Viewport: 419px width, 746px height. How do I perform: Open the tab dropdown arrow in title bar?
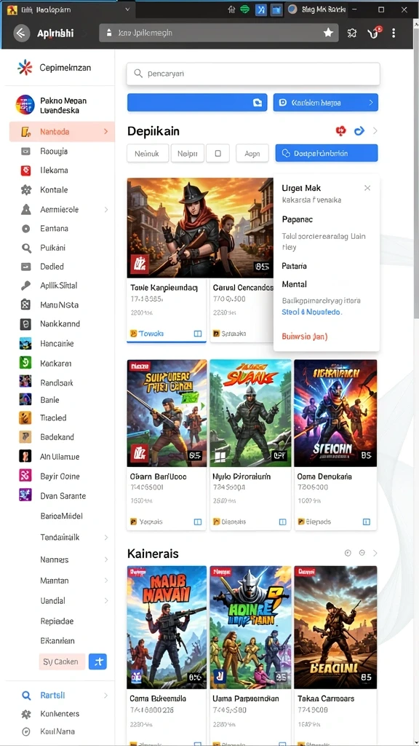pos(127,9)
